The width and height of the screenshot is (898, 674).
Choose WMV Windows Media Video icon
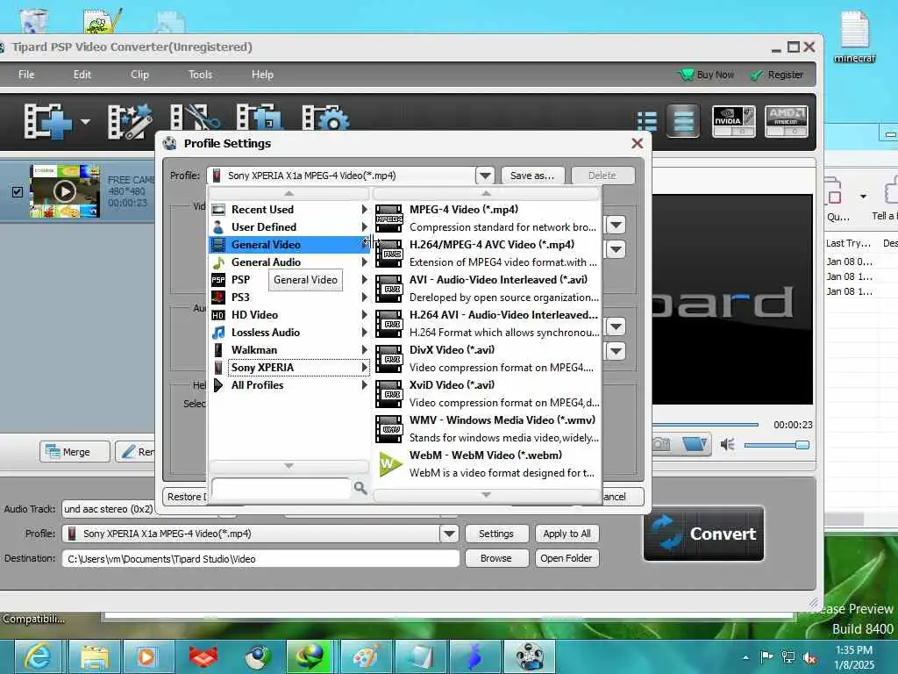[388, 428]
